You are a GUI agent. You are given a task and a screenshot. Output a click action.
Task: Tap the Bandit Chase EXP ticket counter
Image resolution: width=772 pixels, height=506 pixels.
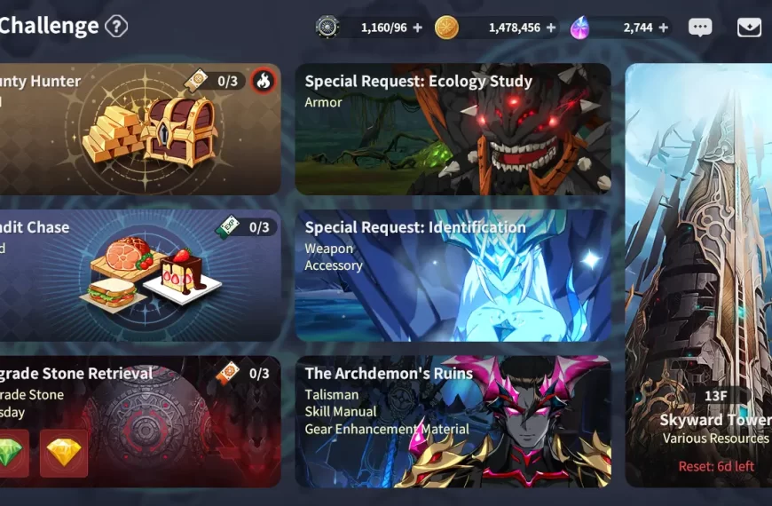coord(246,227)
